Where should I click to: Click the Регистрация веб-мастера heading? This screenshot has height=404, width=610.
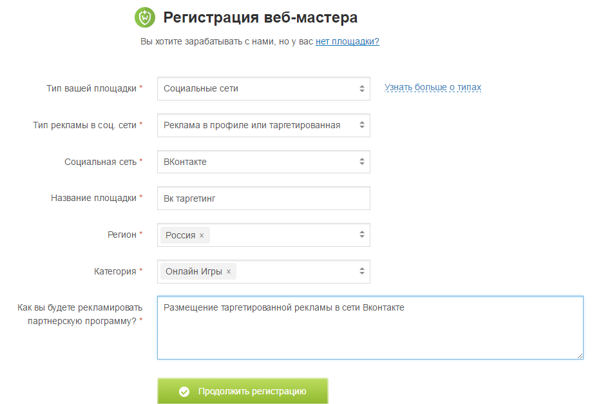pyautogui.click(x=260, y=17)
